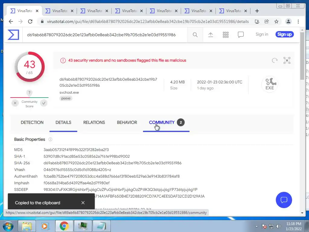309x232 pixels.
Task: Select the SHA-1 hash value
Action: pos(87,156)
